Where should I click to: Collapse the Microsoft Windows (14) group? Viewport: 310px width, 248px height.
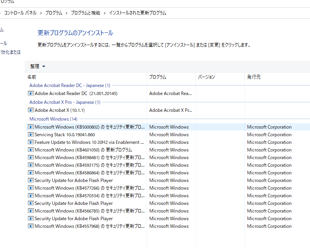53,119
